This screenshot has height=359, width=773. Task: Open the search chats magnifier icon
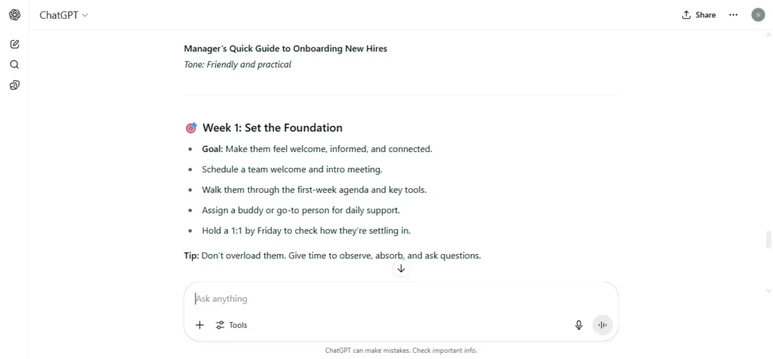point(15,65)
